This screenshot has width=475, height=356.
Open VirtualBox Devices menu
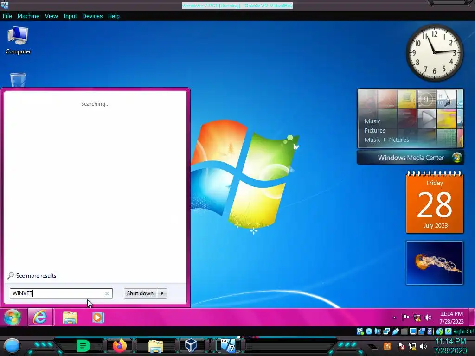coord(92,16)
